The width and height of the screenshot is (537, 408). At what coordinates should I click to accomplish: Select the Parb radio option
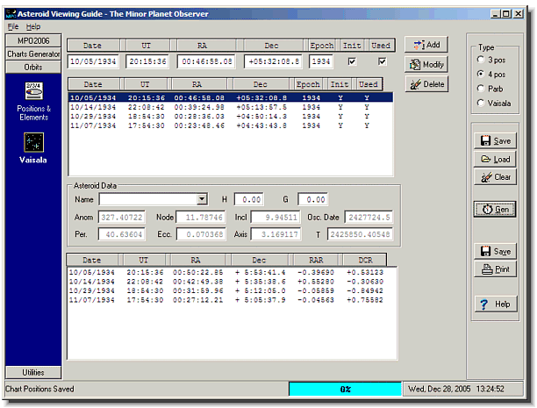pos(481,89)
